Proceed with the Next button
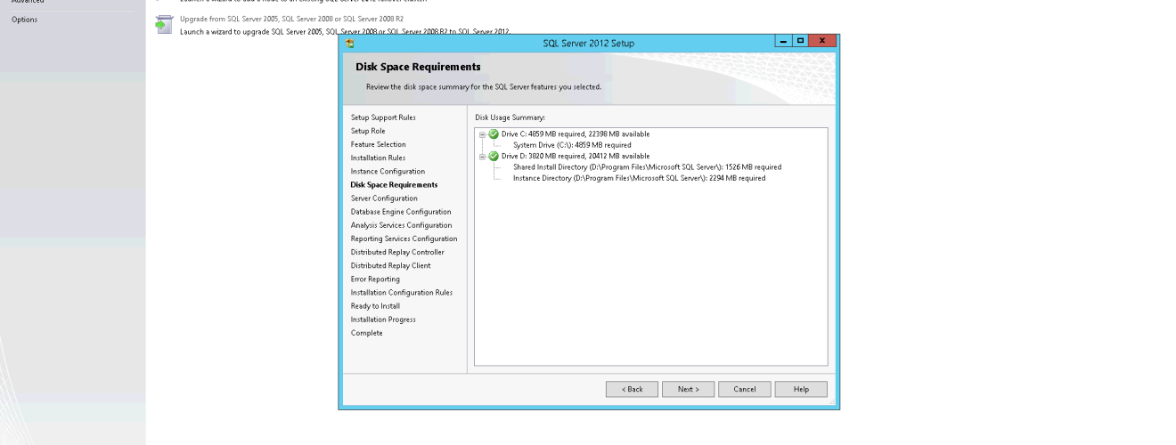Image resolution: width=1176 pixels, height=445 pixels. click(688, 389)
